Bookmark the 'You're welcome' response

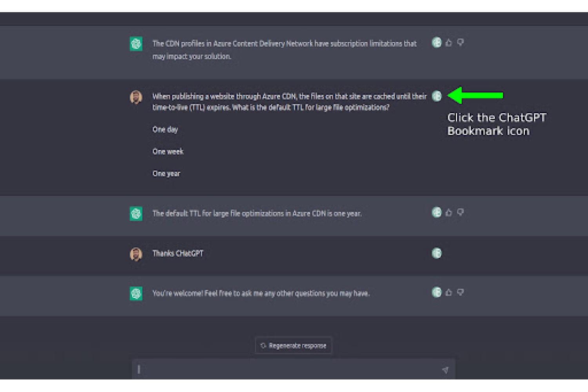[x=437, y=292]
